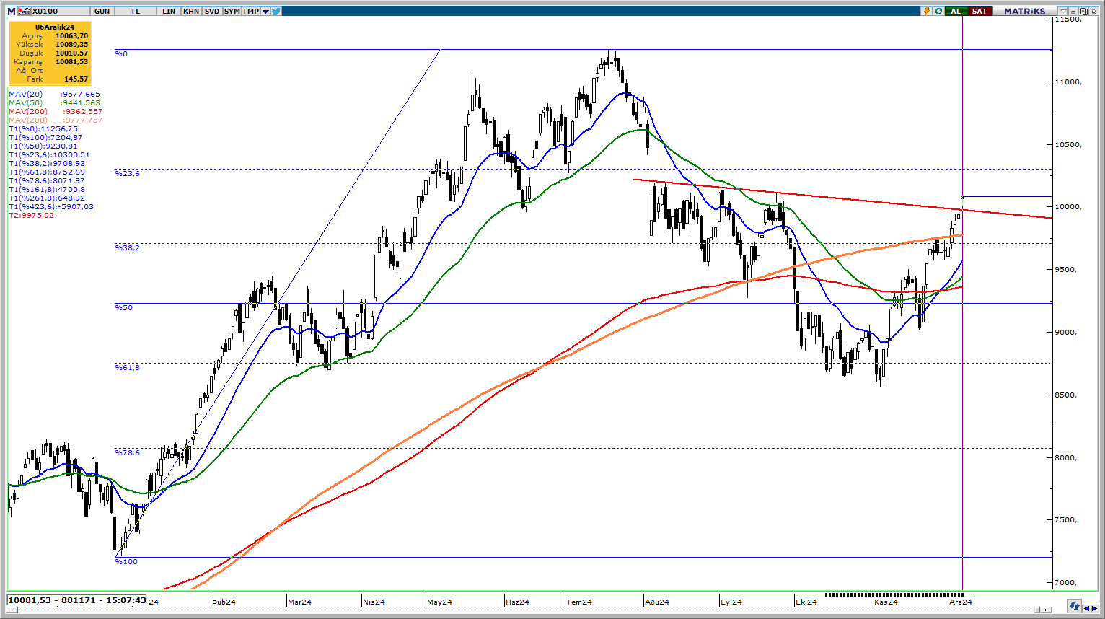Click the %100 Fibonacci level label on chart
Viewport: 1105px width, 619px height.
click(x=126, y=562)
